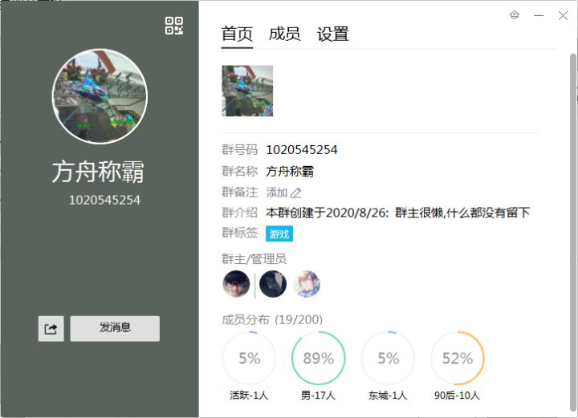Switch to the 首页 tab
The width and height of the screenshot is (578, 418).
(x=237, y=34)
